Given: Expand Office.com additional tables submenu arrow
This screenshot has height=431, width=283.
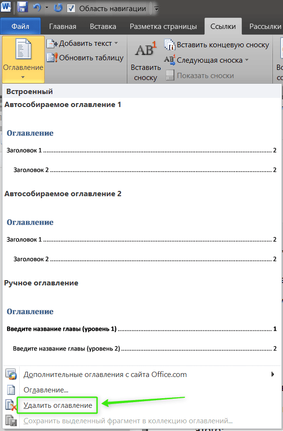Looking at the screenshot, I should pos(272,374).
